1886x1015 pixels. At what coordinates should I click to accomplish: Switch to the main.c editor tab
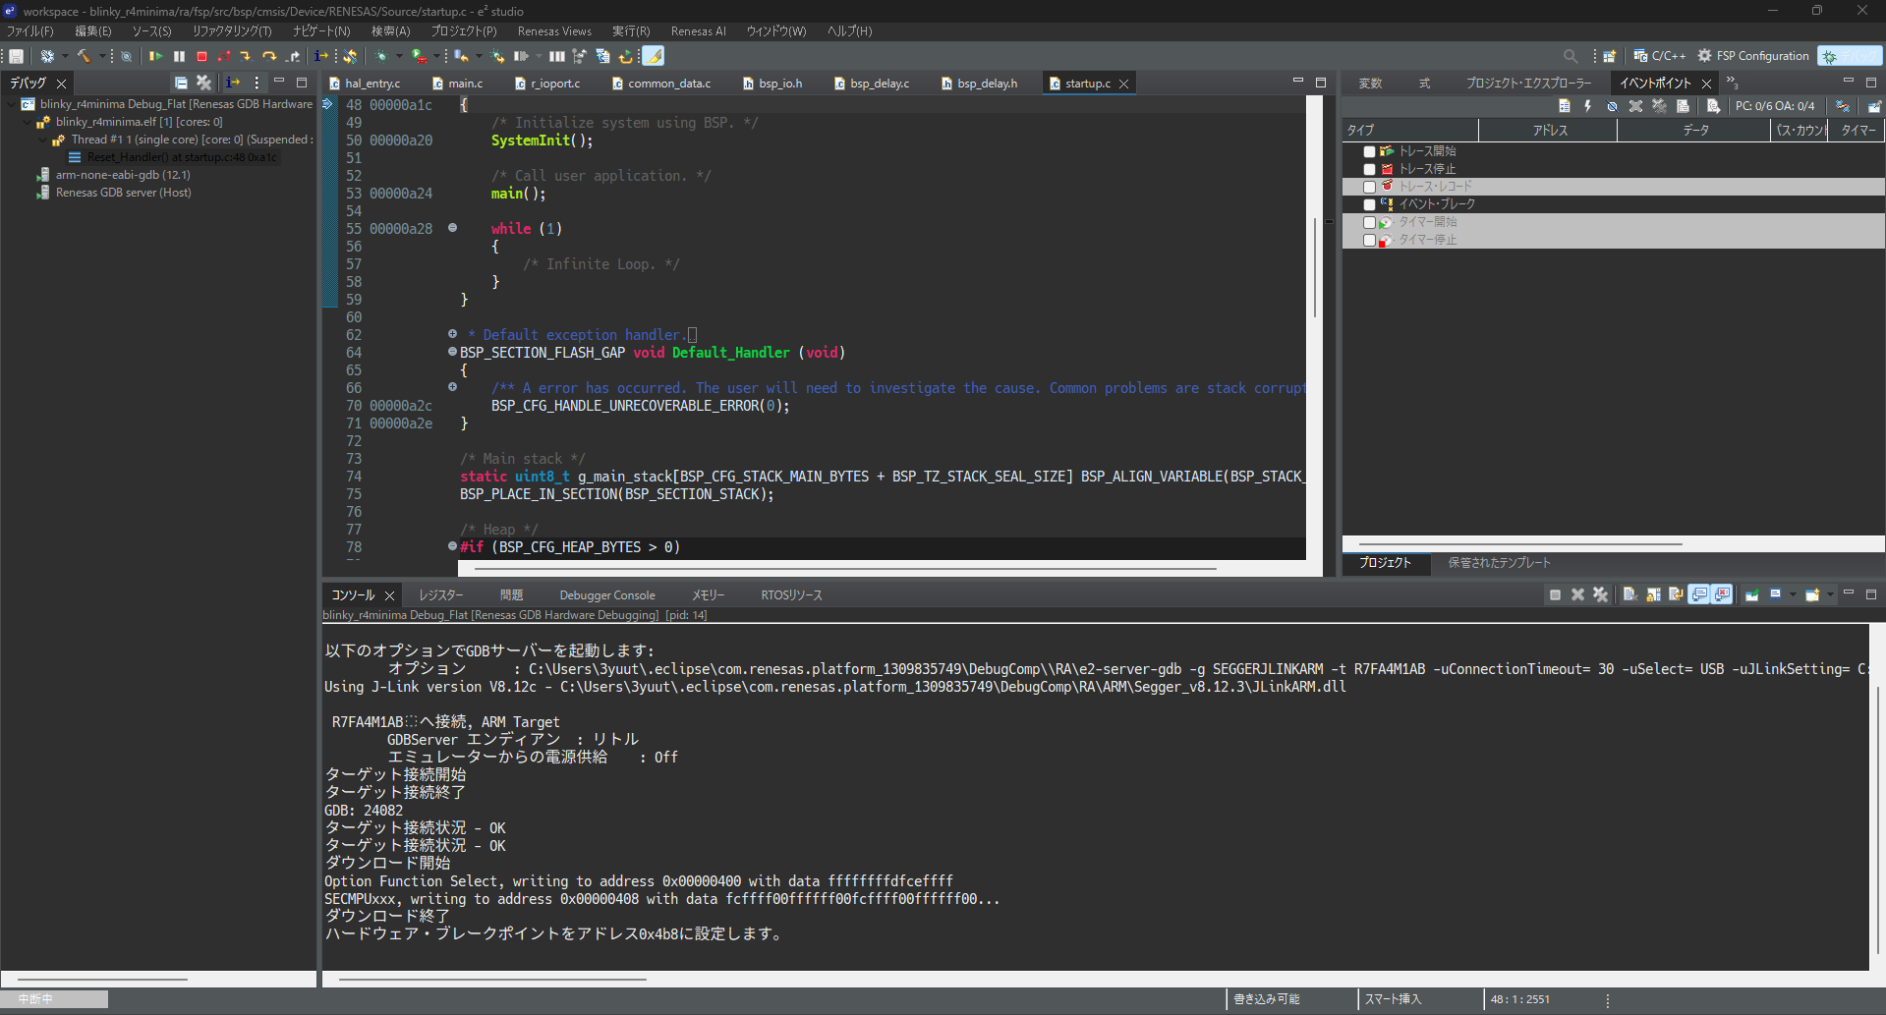(x=465, y=84)
